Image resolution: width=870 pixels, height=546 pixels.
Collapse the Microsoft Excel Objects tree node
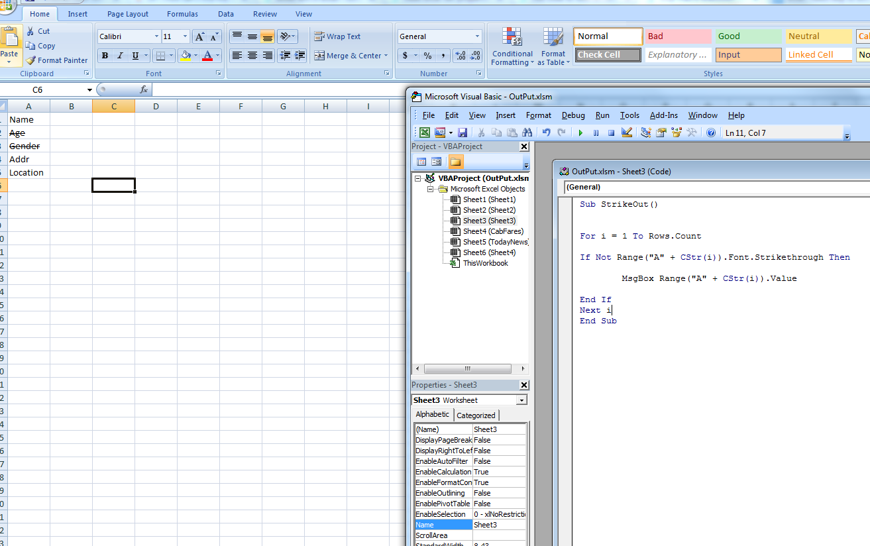click(430, 189)
